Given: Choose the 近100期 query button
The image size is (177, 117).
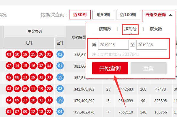Looking at the screenshot, I should pos(128,15).
